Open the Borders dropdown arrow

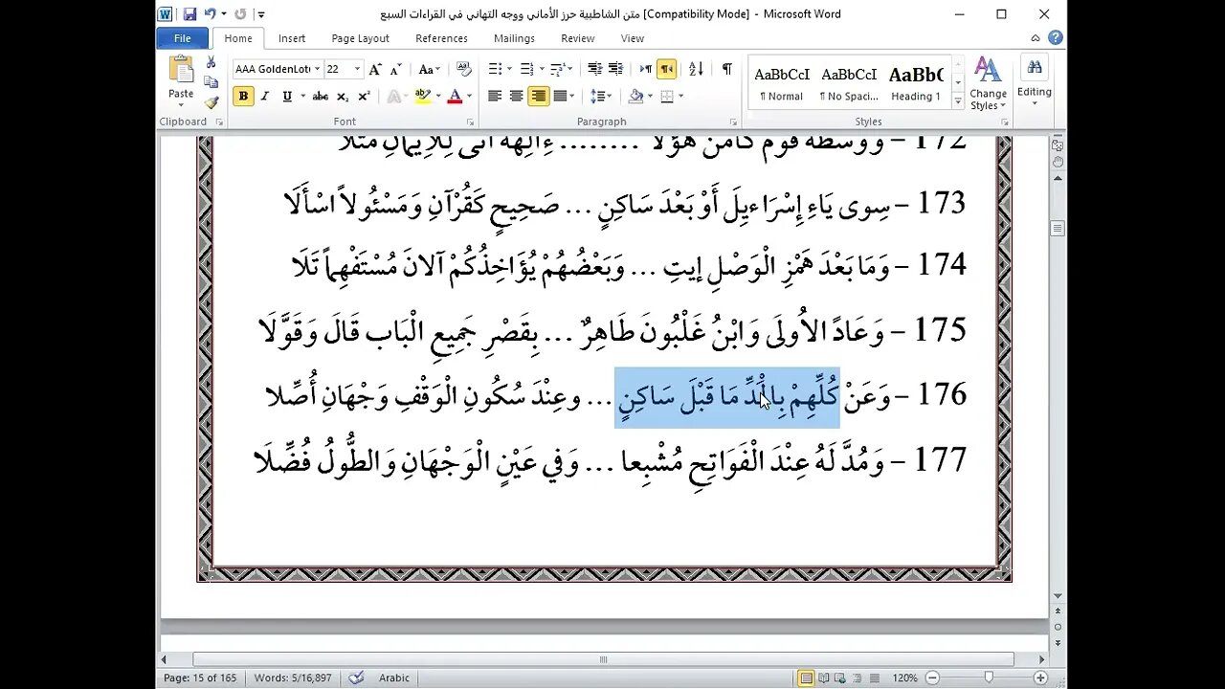pos(679,96)
